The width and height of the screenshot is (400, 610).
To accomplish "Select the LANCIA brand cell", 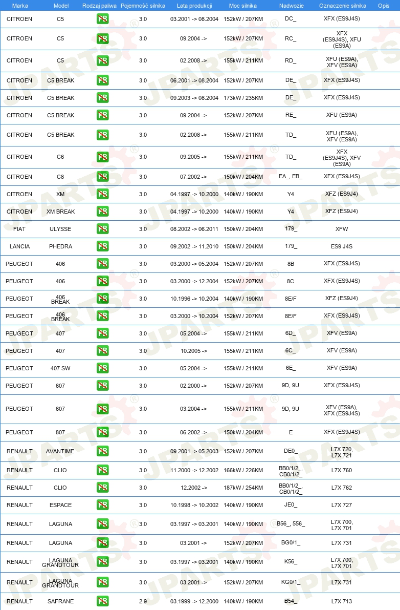I will (20, 246).
